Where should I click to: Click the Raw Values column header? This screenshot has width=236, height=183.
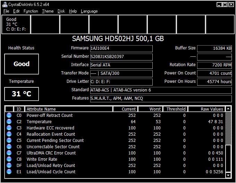click(206, 109)
